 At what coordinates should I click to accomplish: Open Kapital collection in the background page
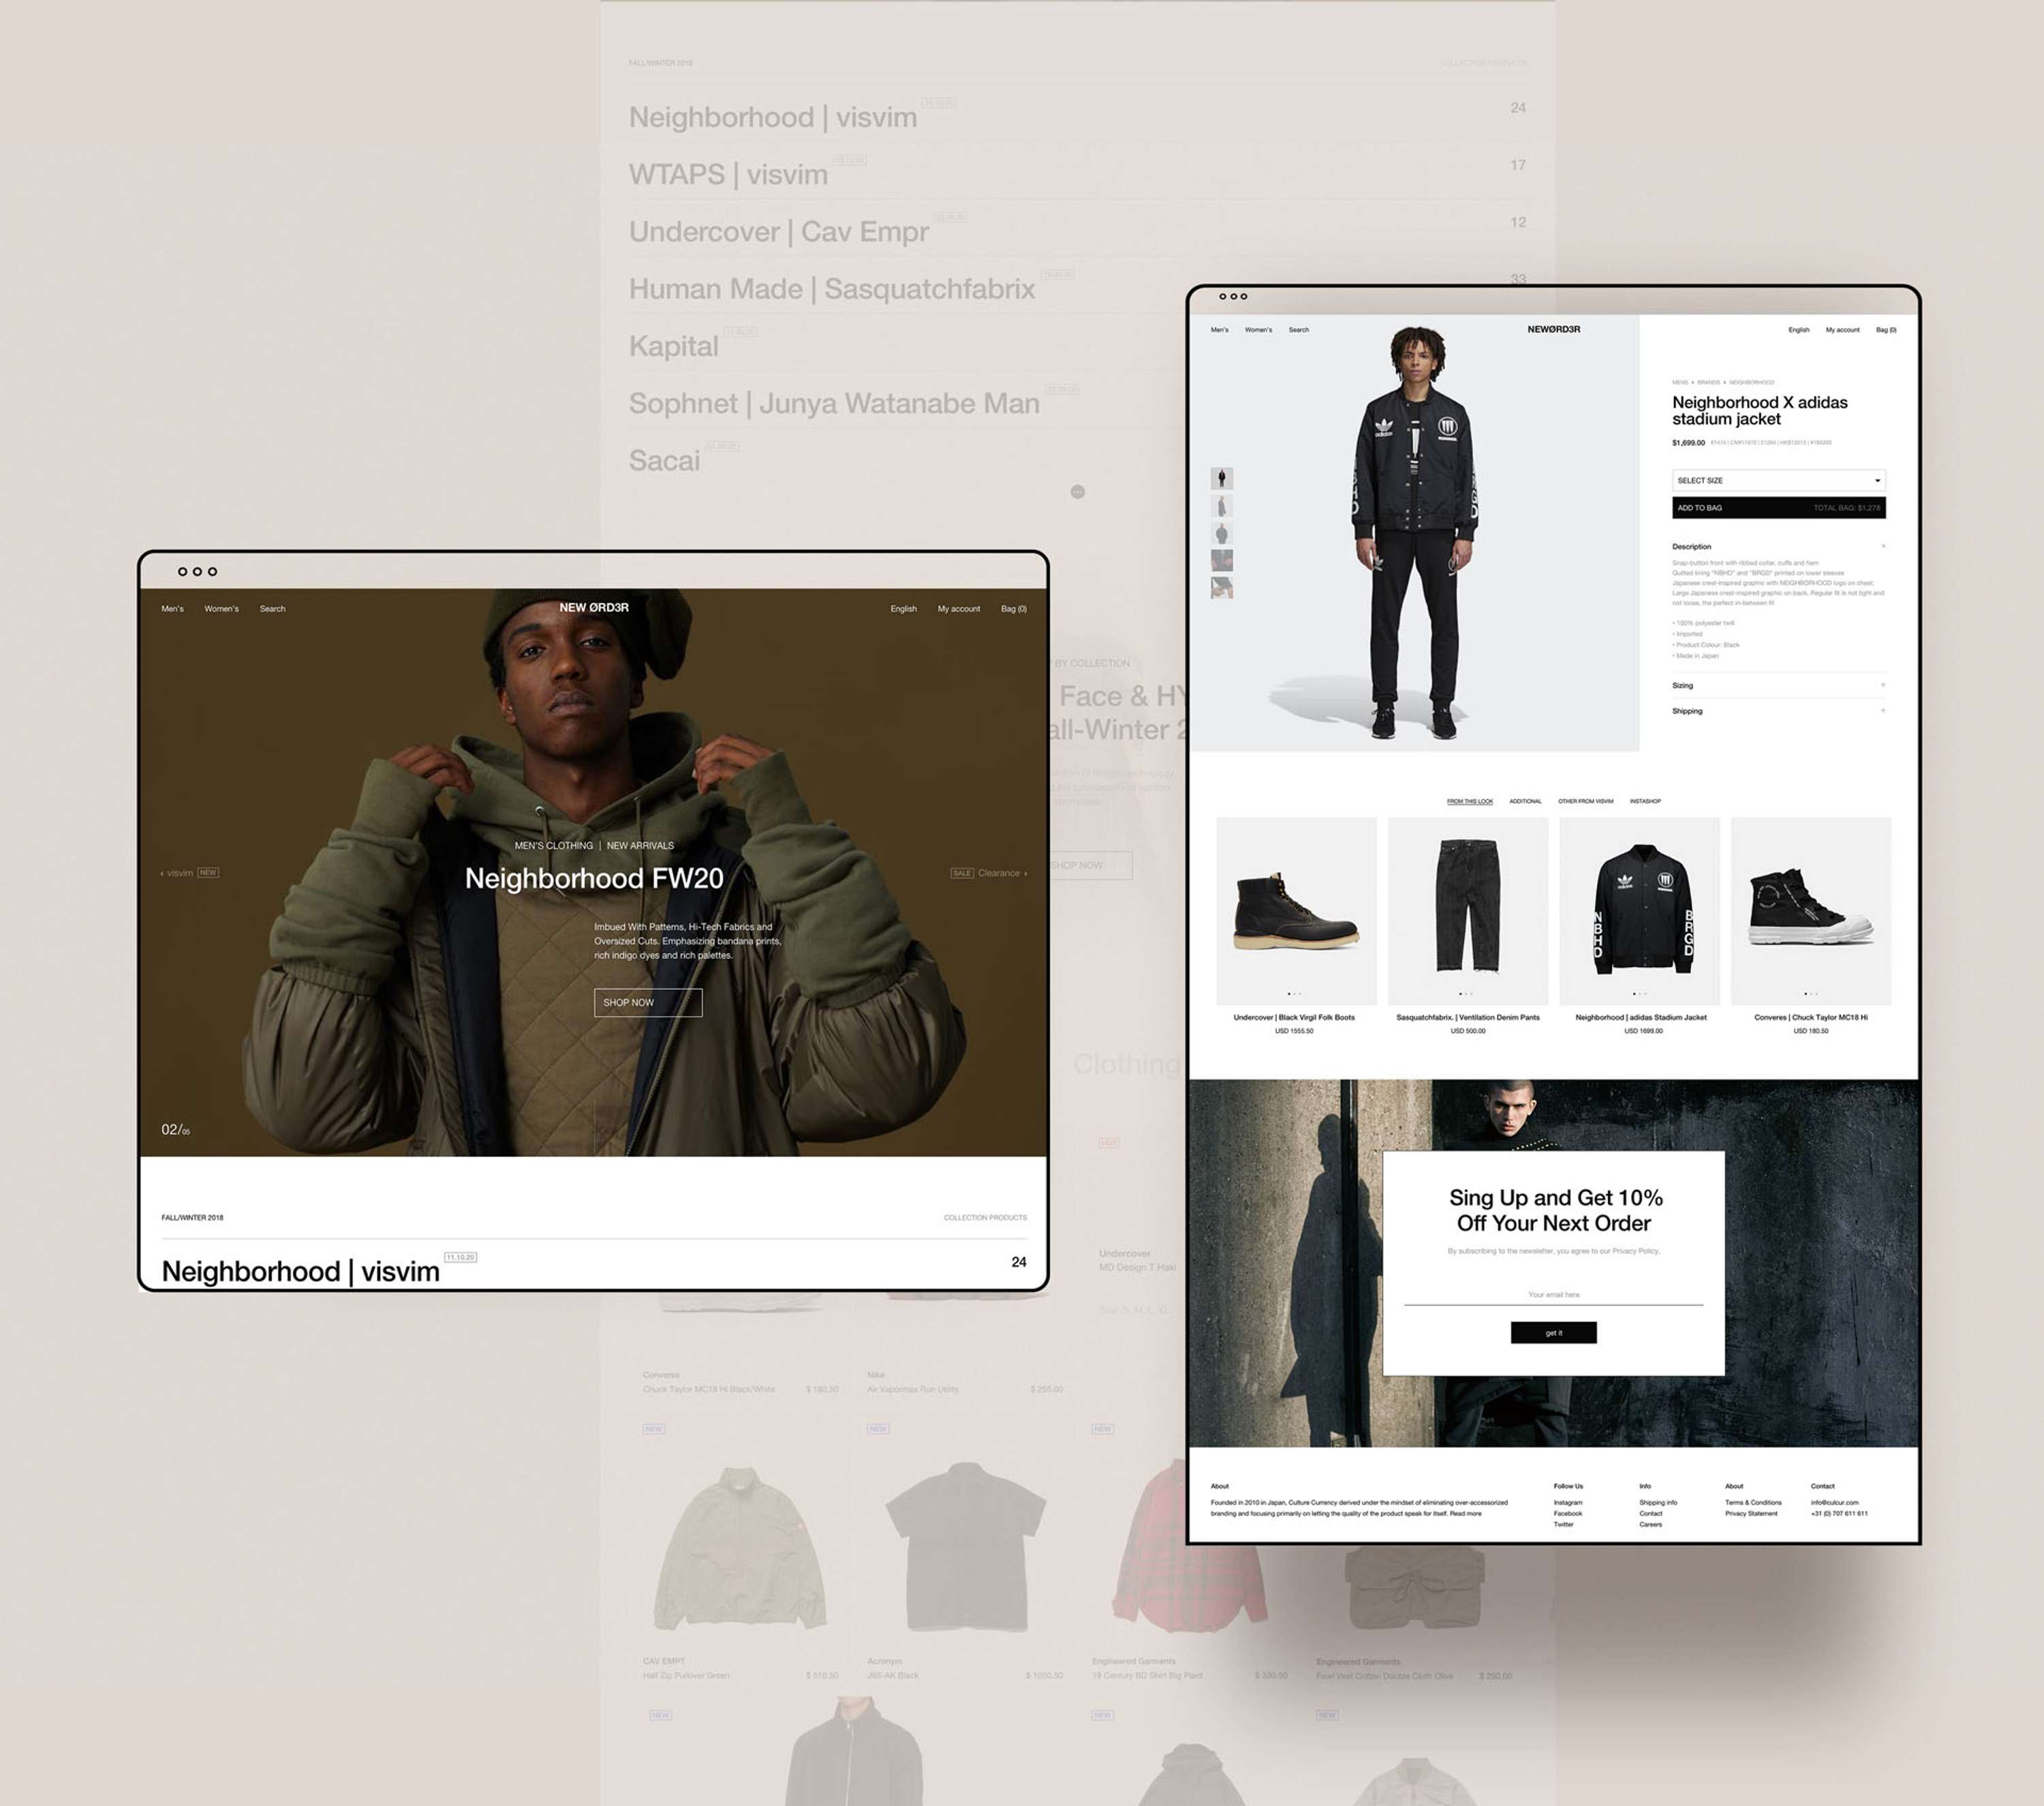coord(674,346)
